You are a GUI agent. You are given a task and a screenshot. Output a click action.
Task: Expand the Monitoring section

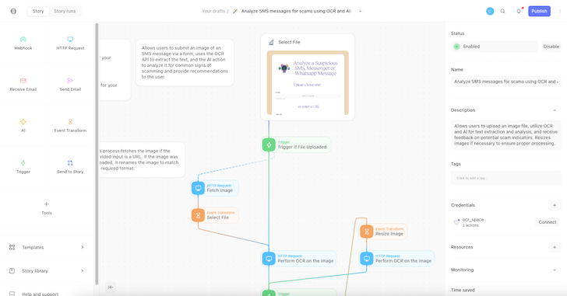555,270
